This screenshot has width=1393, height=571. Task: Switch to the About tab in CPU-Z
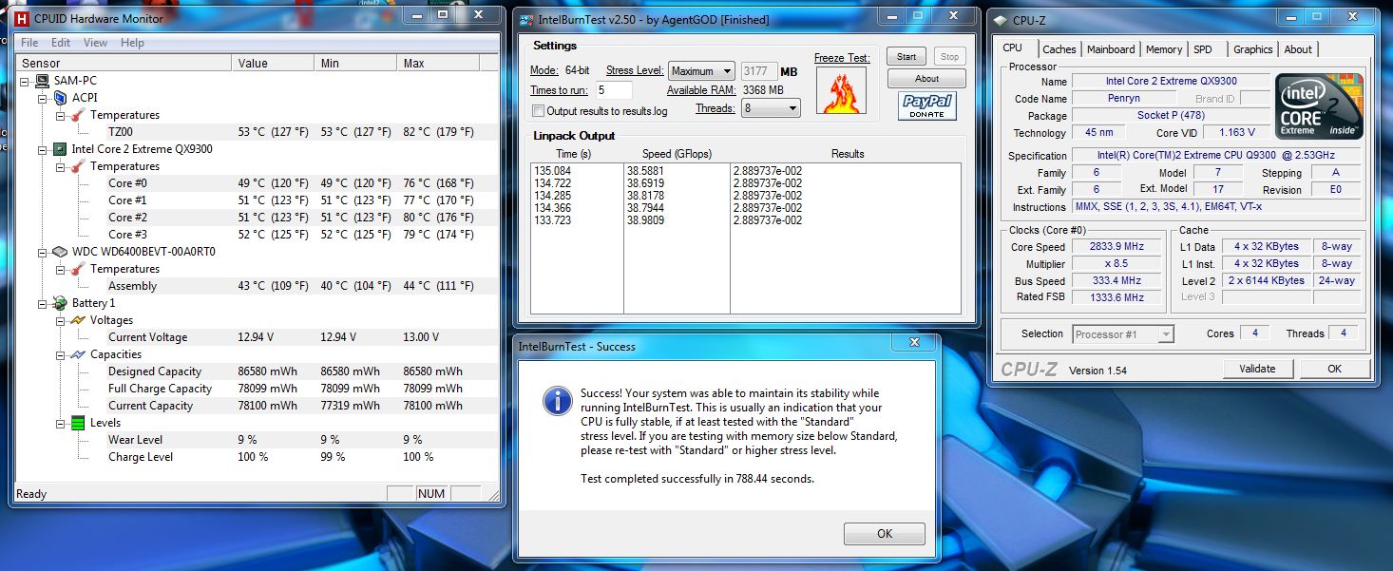[x=1298, y=49]
